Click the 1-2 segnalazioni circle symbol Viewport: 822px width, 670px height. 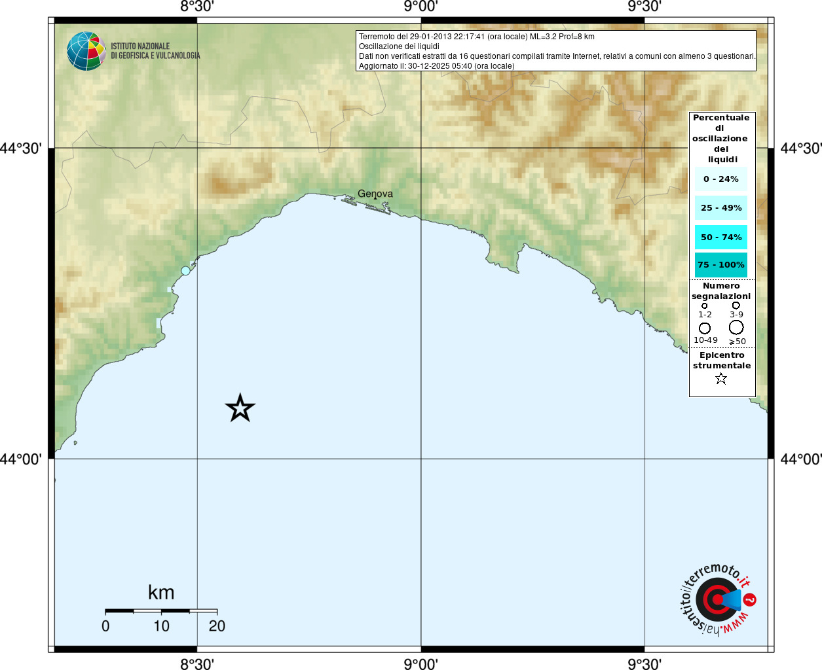point(705,306)
